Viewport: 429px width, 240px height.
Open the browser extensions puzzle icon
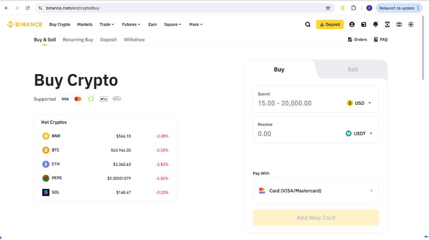354,8
